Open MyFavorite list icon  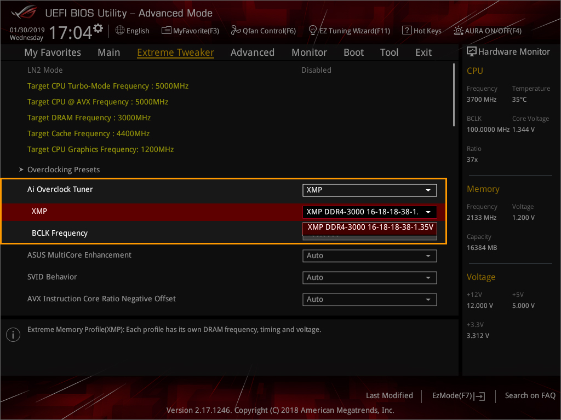167,31
